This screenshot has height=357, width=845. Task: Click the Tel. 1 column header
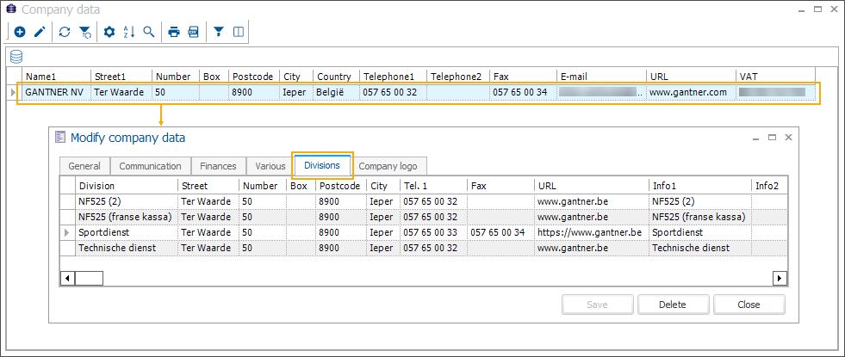point(433,186)
